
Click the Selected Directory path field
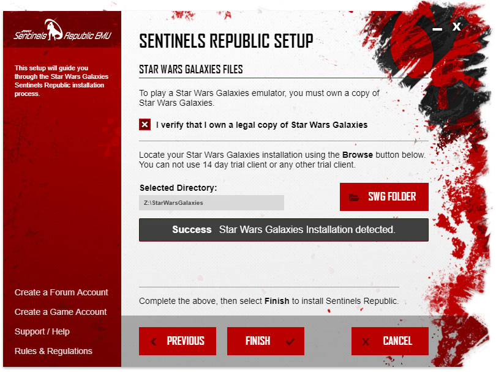pos(211,202)
